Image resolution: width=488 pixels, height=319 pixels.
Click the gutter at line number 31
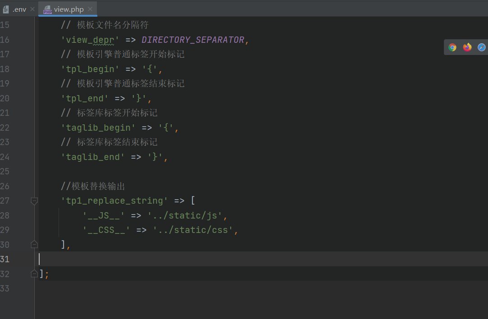(x=5, y=259)
